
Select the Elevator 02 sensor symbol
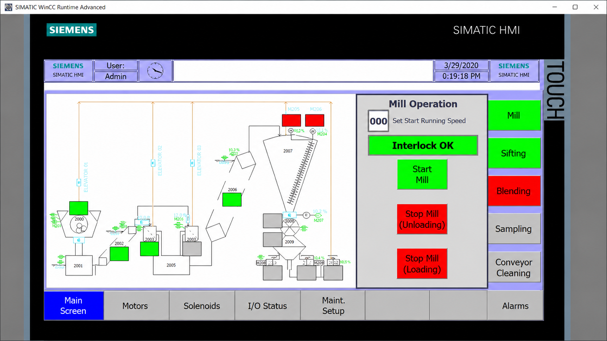pyautogui.click(x=153, y=163)
